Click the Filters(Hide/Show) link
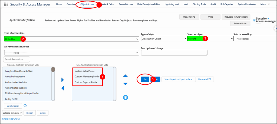This screenshot has height=124, width=277. pos(11,119)
